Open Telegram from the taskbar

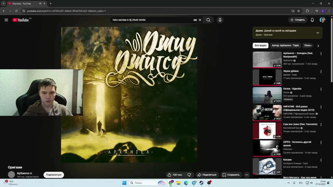point(194,183)
